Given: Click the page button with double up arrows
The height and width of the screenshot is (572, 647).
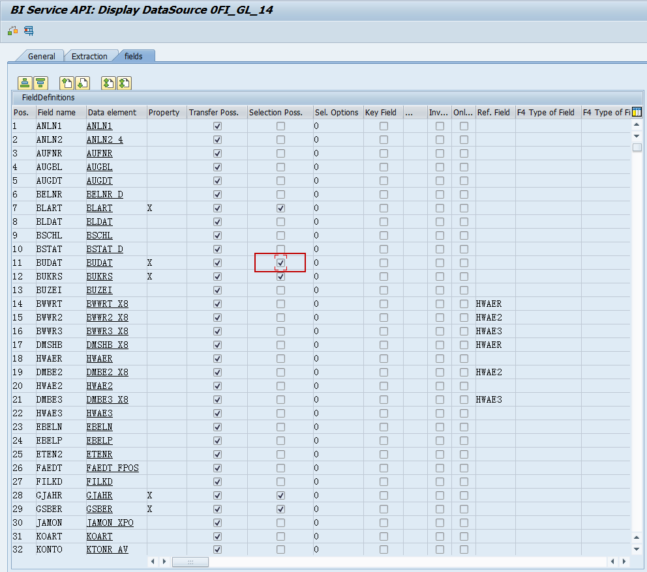Looking at the screenshot, I should click(109, 83).
